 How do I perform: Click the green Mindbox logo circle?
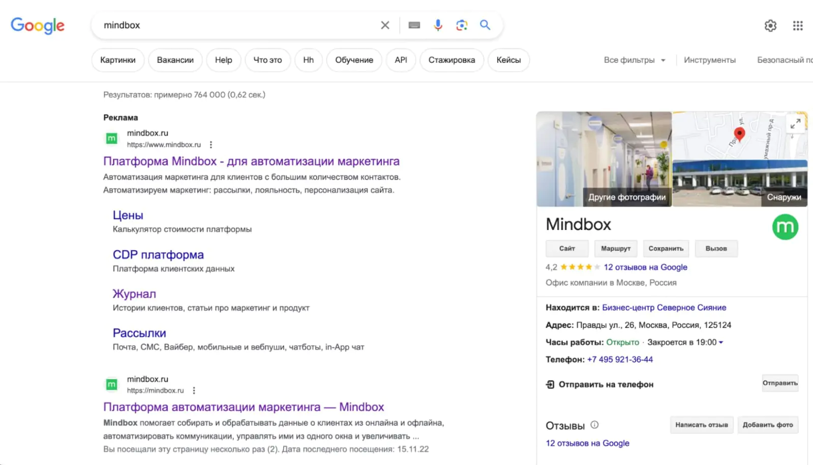785,227
